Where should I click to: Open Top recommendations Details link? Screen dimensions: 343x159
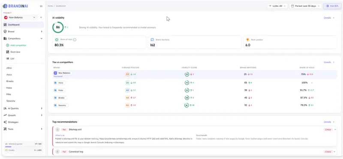[329, 122]
